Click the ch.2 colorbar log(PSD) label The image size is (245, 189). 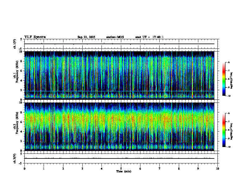231,132
